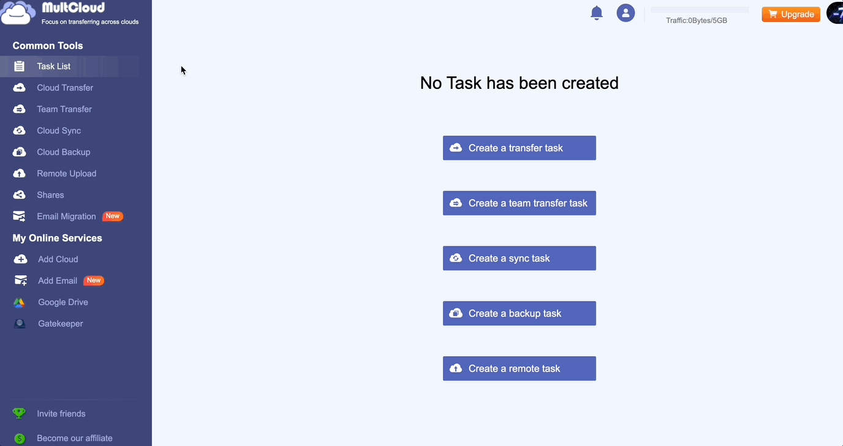This screenshot has width=843, height=446.
Task: Go to Team Transfer
Action: tap(64, 109)
